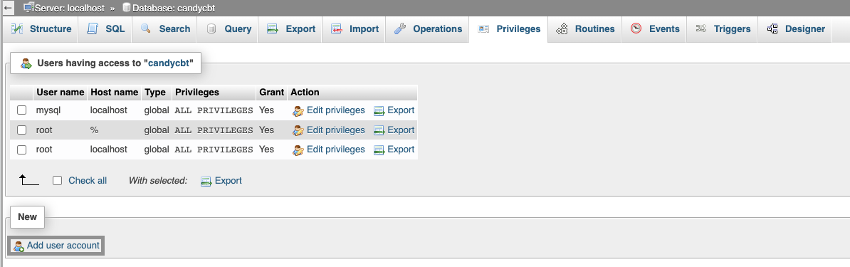Click the Export icon in root % row
850x267 pixels.
379,130
